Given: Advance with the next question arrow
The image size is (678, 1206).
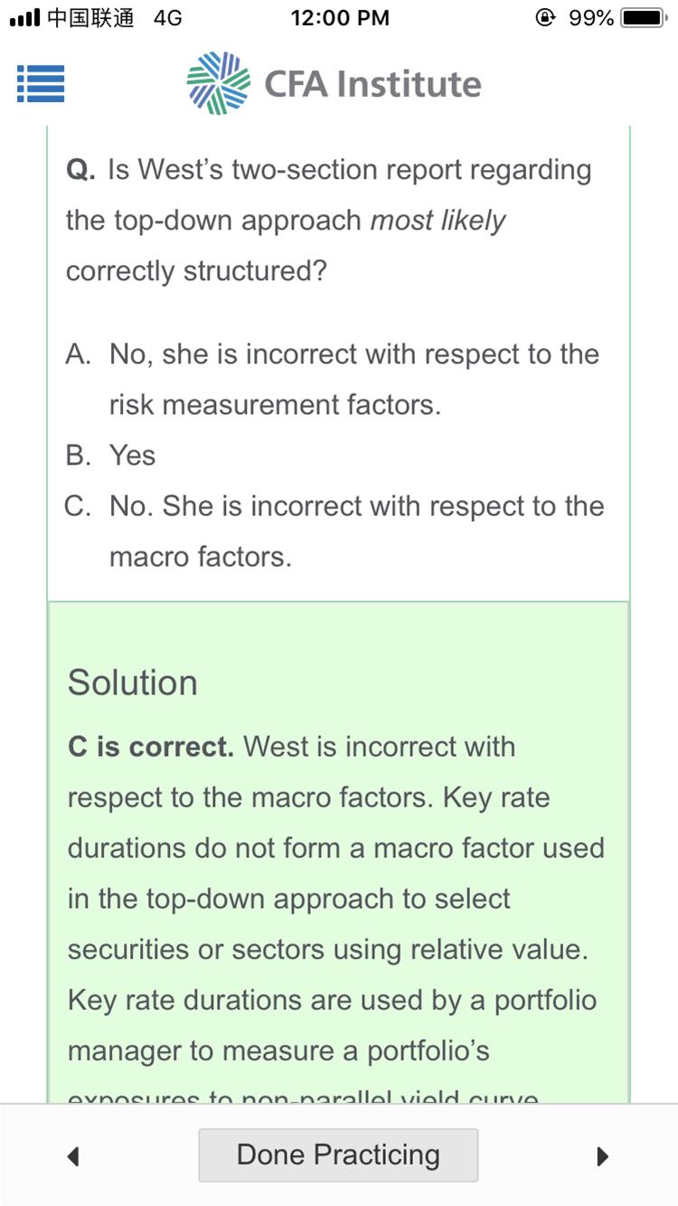Looking at the screenshot, I should pos(602,1155).
